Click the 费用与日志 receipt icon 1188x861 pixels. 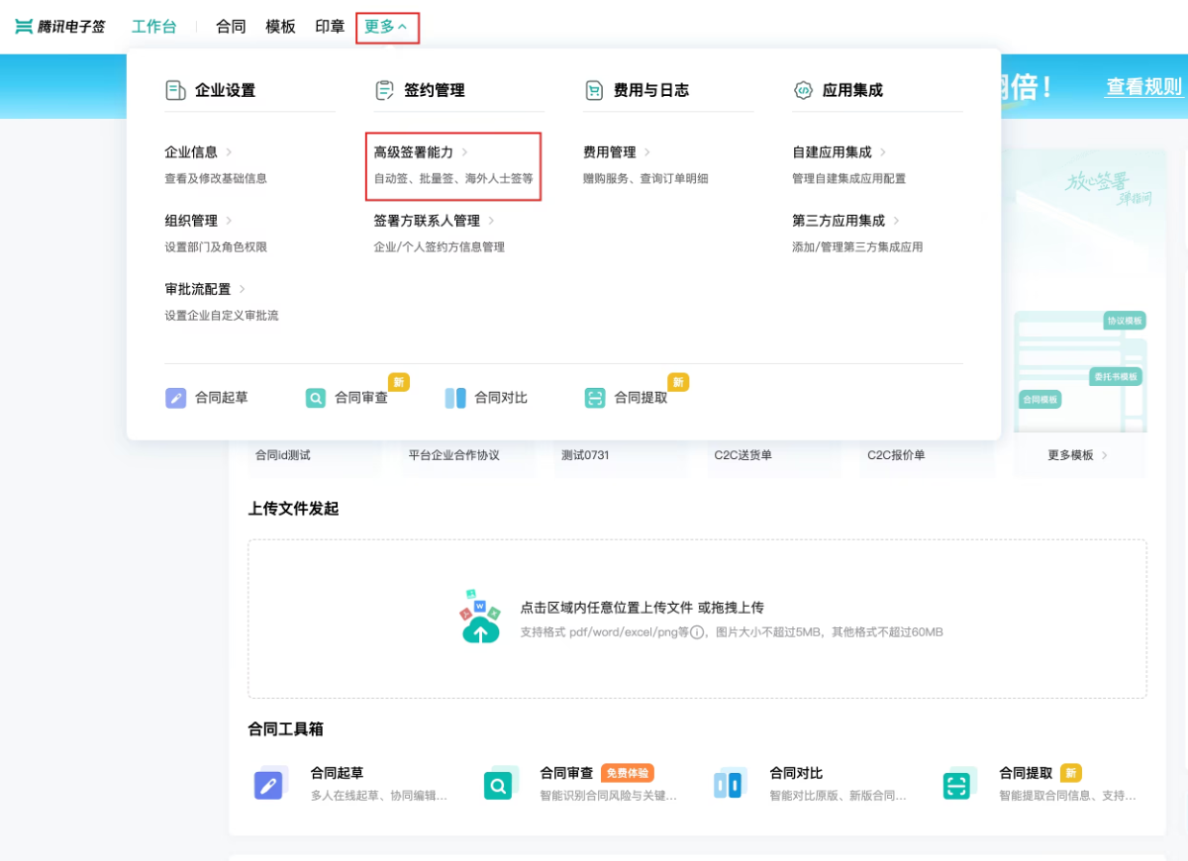point(593,89)
